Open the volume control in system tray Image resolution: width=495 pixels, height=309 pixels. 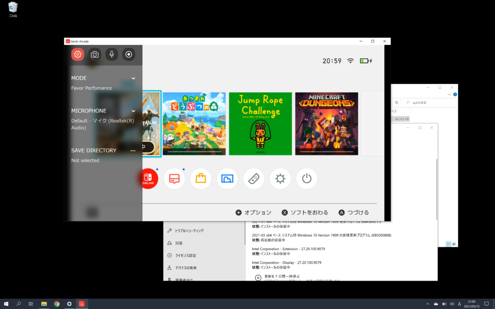(452, 304)
